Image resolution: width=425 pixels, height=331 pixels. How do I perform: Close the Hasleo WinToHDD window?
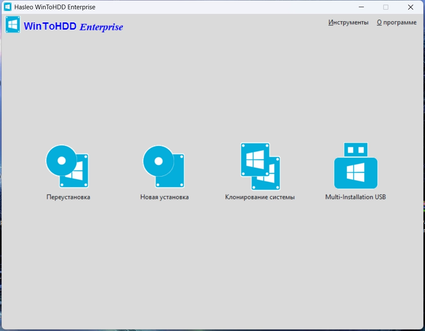[x=411, y=7]
